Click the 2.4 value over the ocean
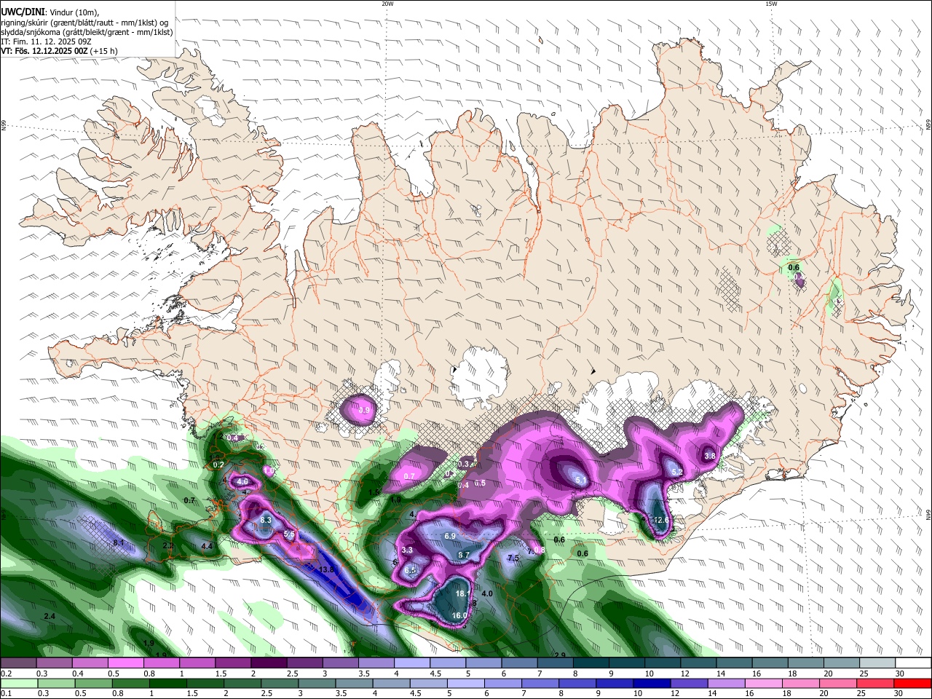 pos(50,617)
